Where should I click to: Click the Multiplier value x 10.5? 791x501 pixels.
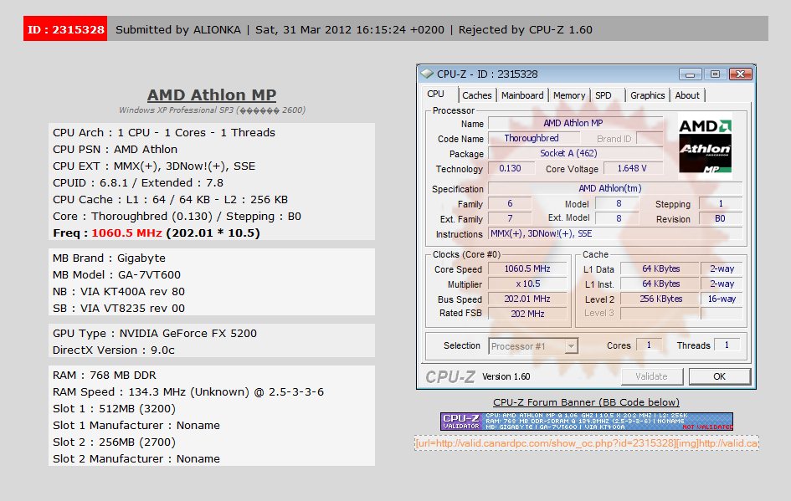[527, 284]
